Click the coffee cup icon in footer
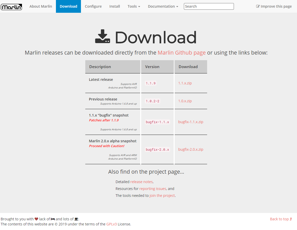 (76, 219)
